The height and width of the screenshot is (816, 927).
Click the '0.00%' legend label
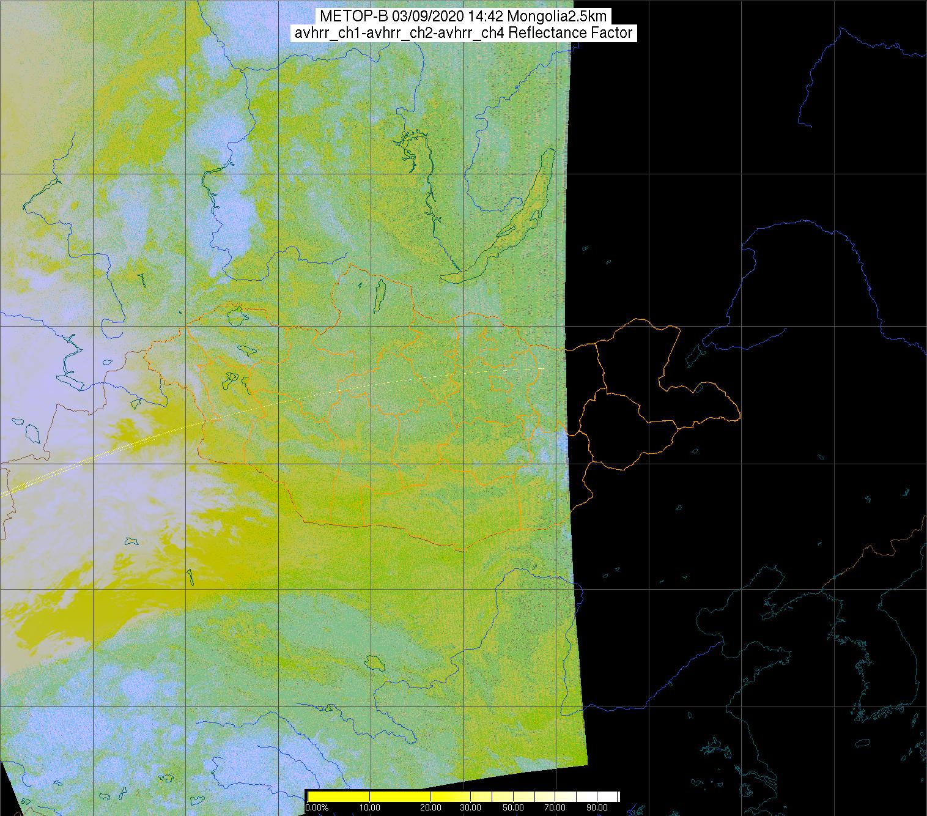tap(317, 809)
